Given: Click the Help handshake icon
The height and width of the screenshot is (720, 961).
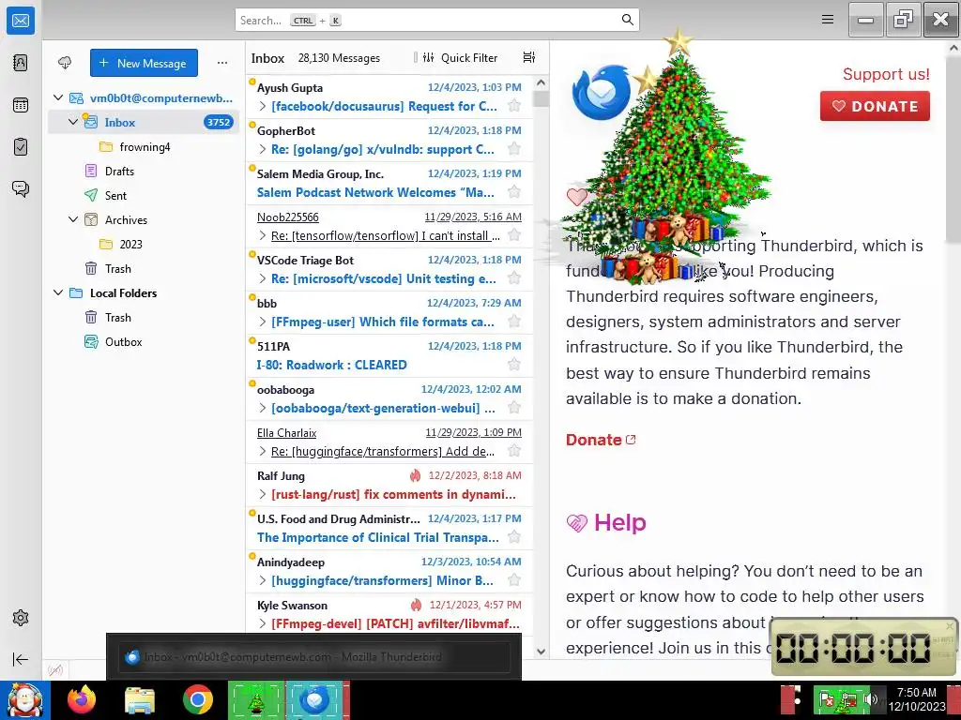Looking at the screenshot, I should 577,523.
